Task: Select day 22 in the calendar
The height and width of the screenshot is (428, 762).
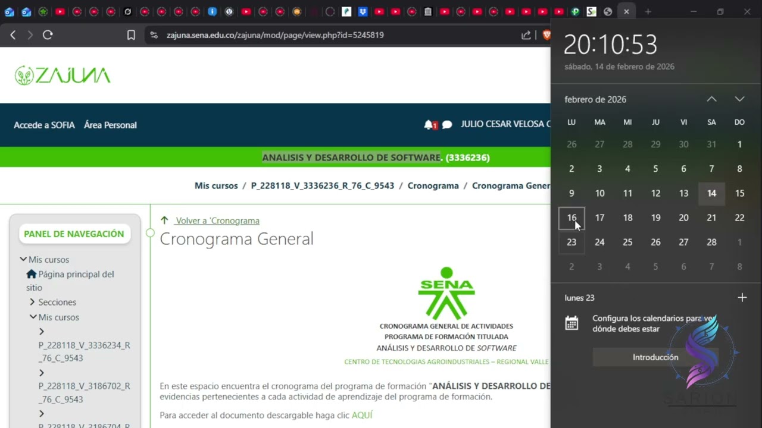Action: tap(739, 218)
